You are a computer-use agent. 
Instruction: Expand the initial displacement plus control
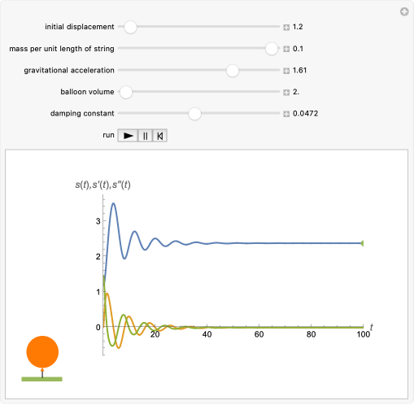click(286, 27)
